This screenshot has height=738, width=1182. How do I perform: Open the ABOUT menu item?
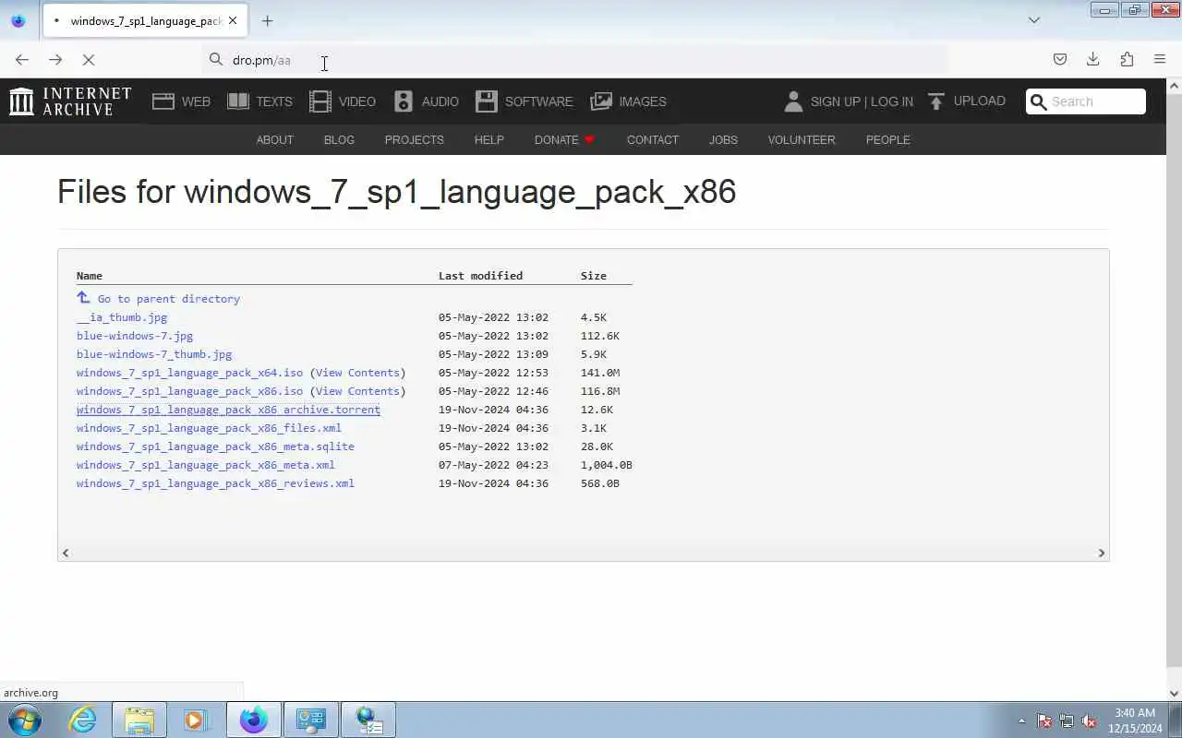pos(274,140)
